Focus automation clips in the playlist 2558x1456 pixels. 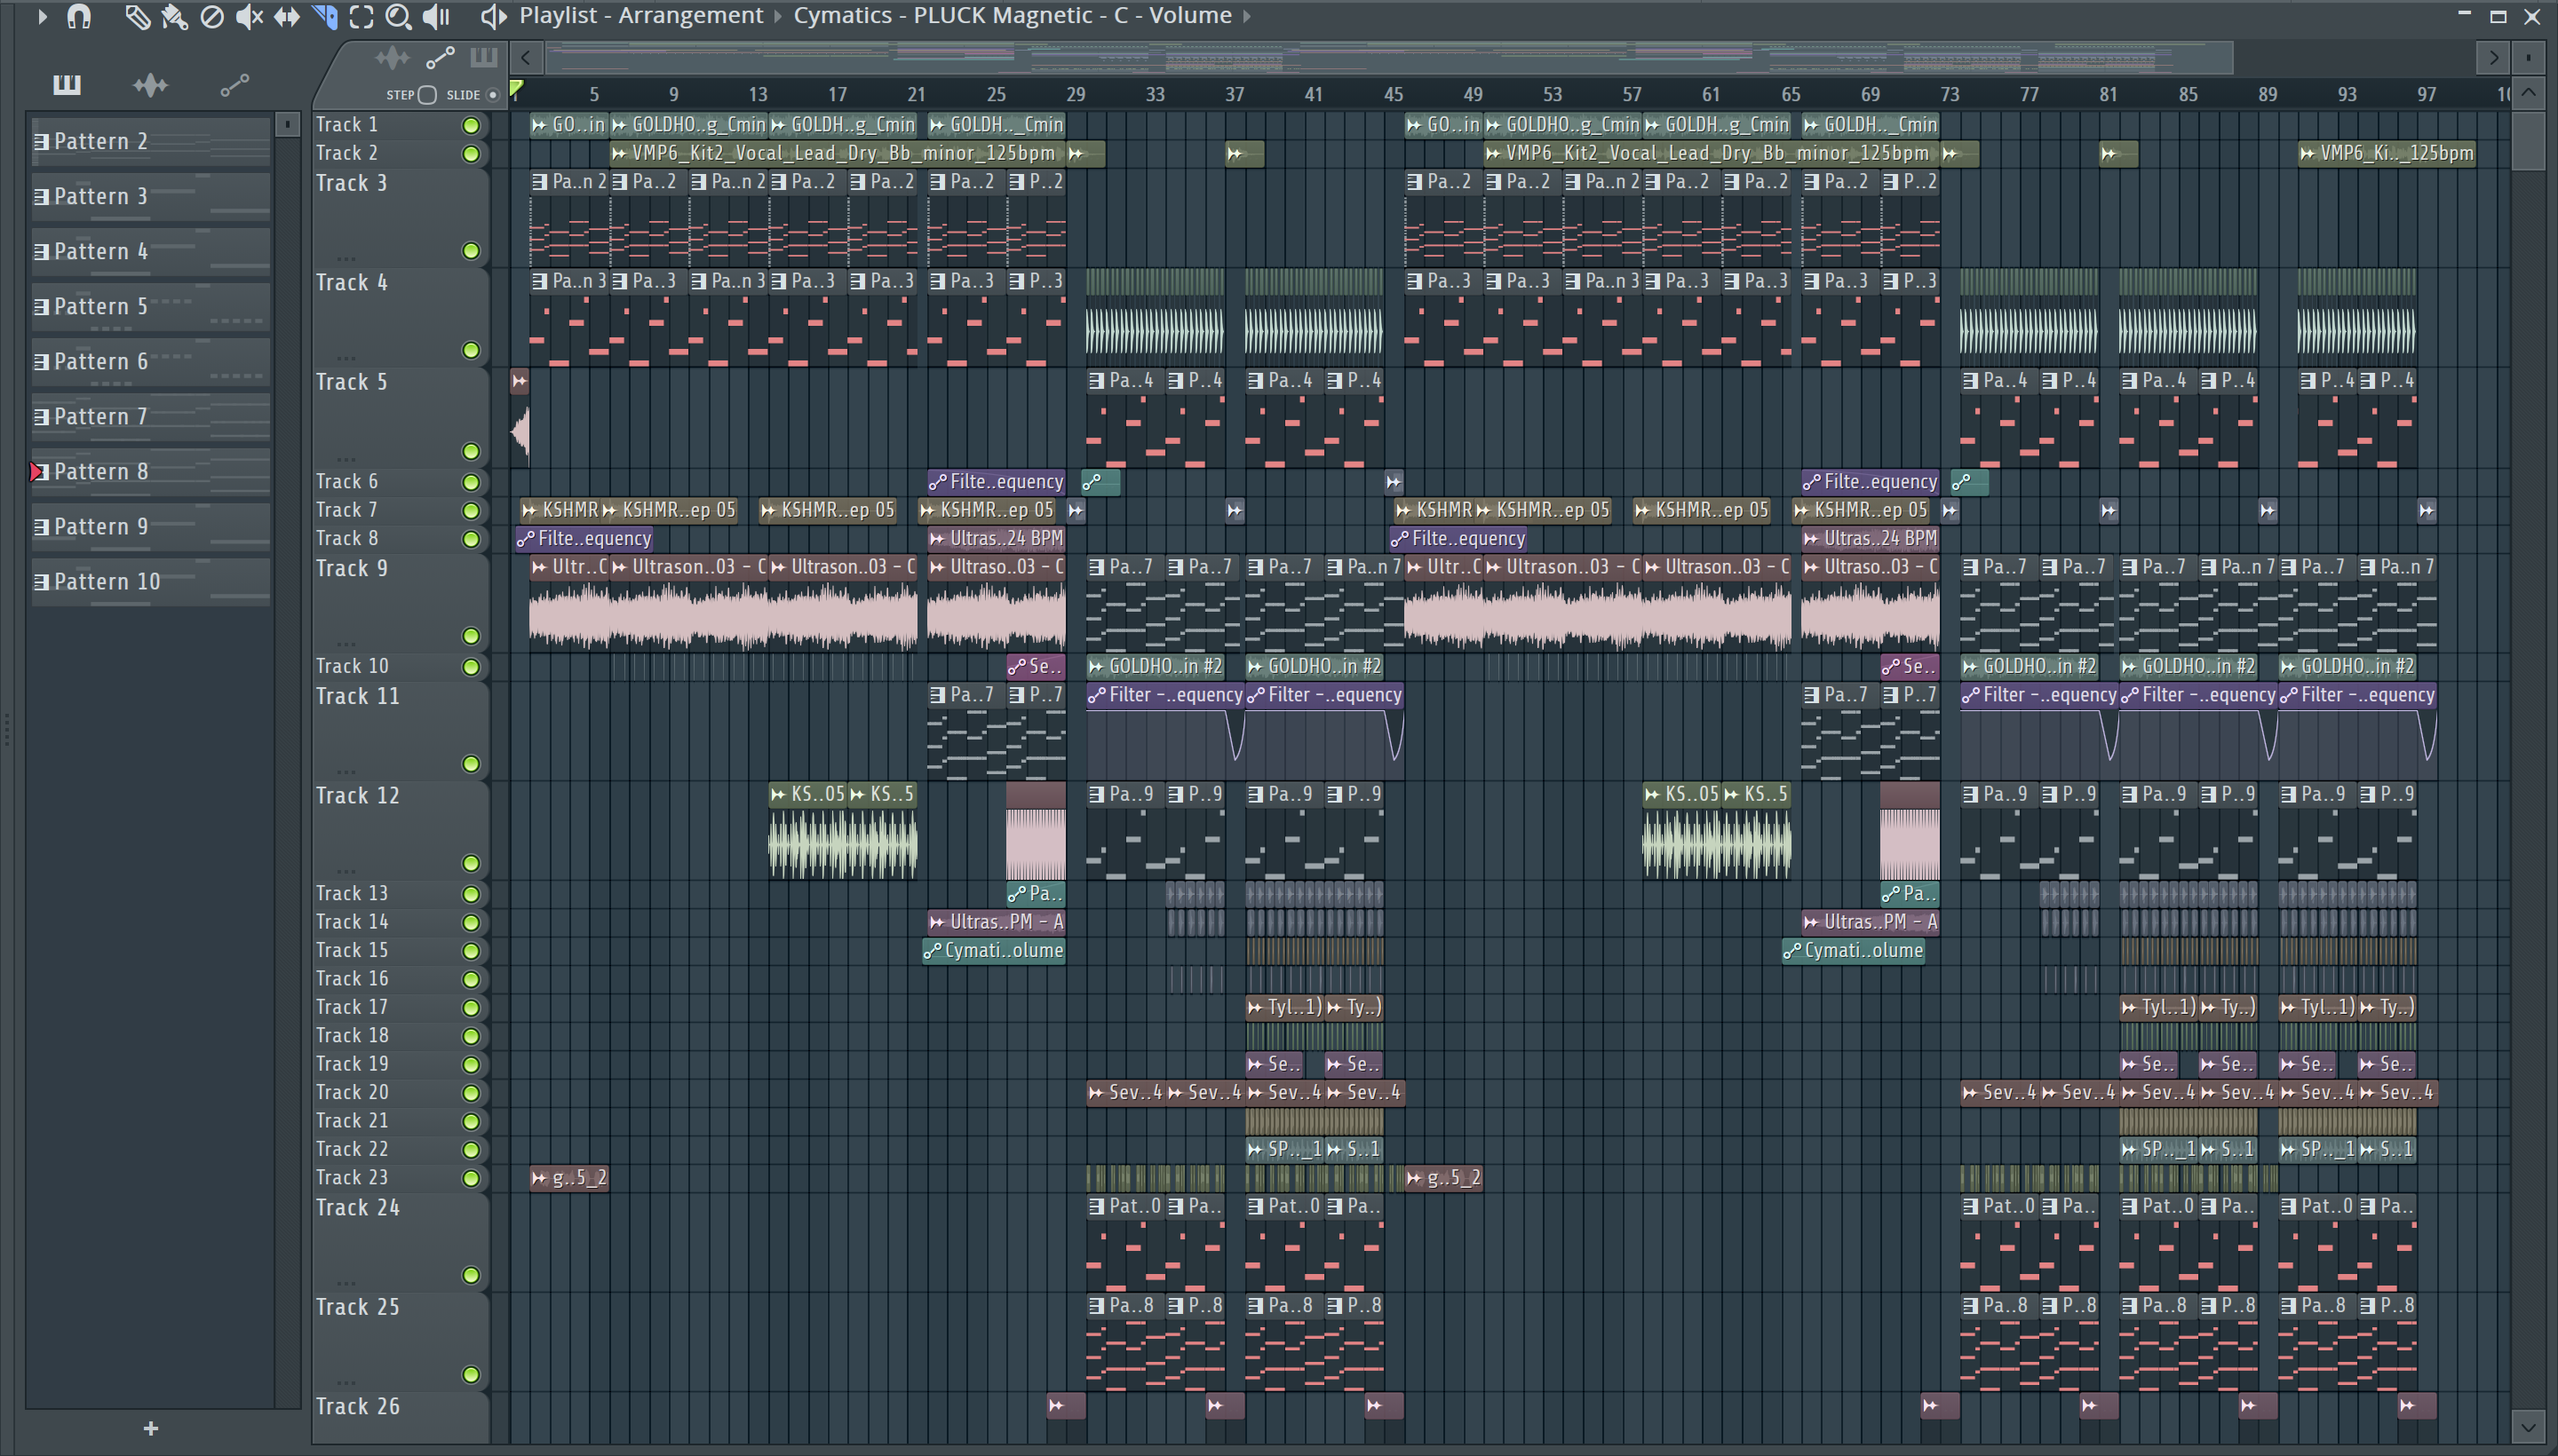(441, 58)
